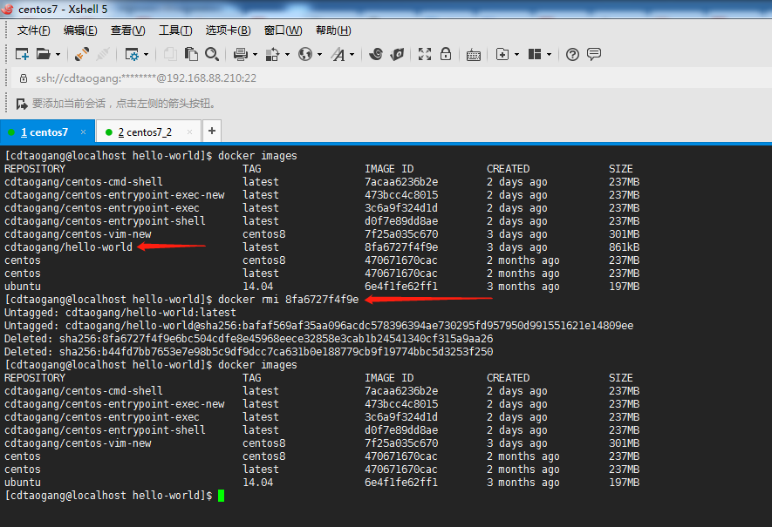Image resolution: width=772 pixels, height=527 pixels.
Task: Click the terminal prompt cursor line
Action: [x=114, y=496]
